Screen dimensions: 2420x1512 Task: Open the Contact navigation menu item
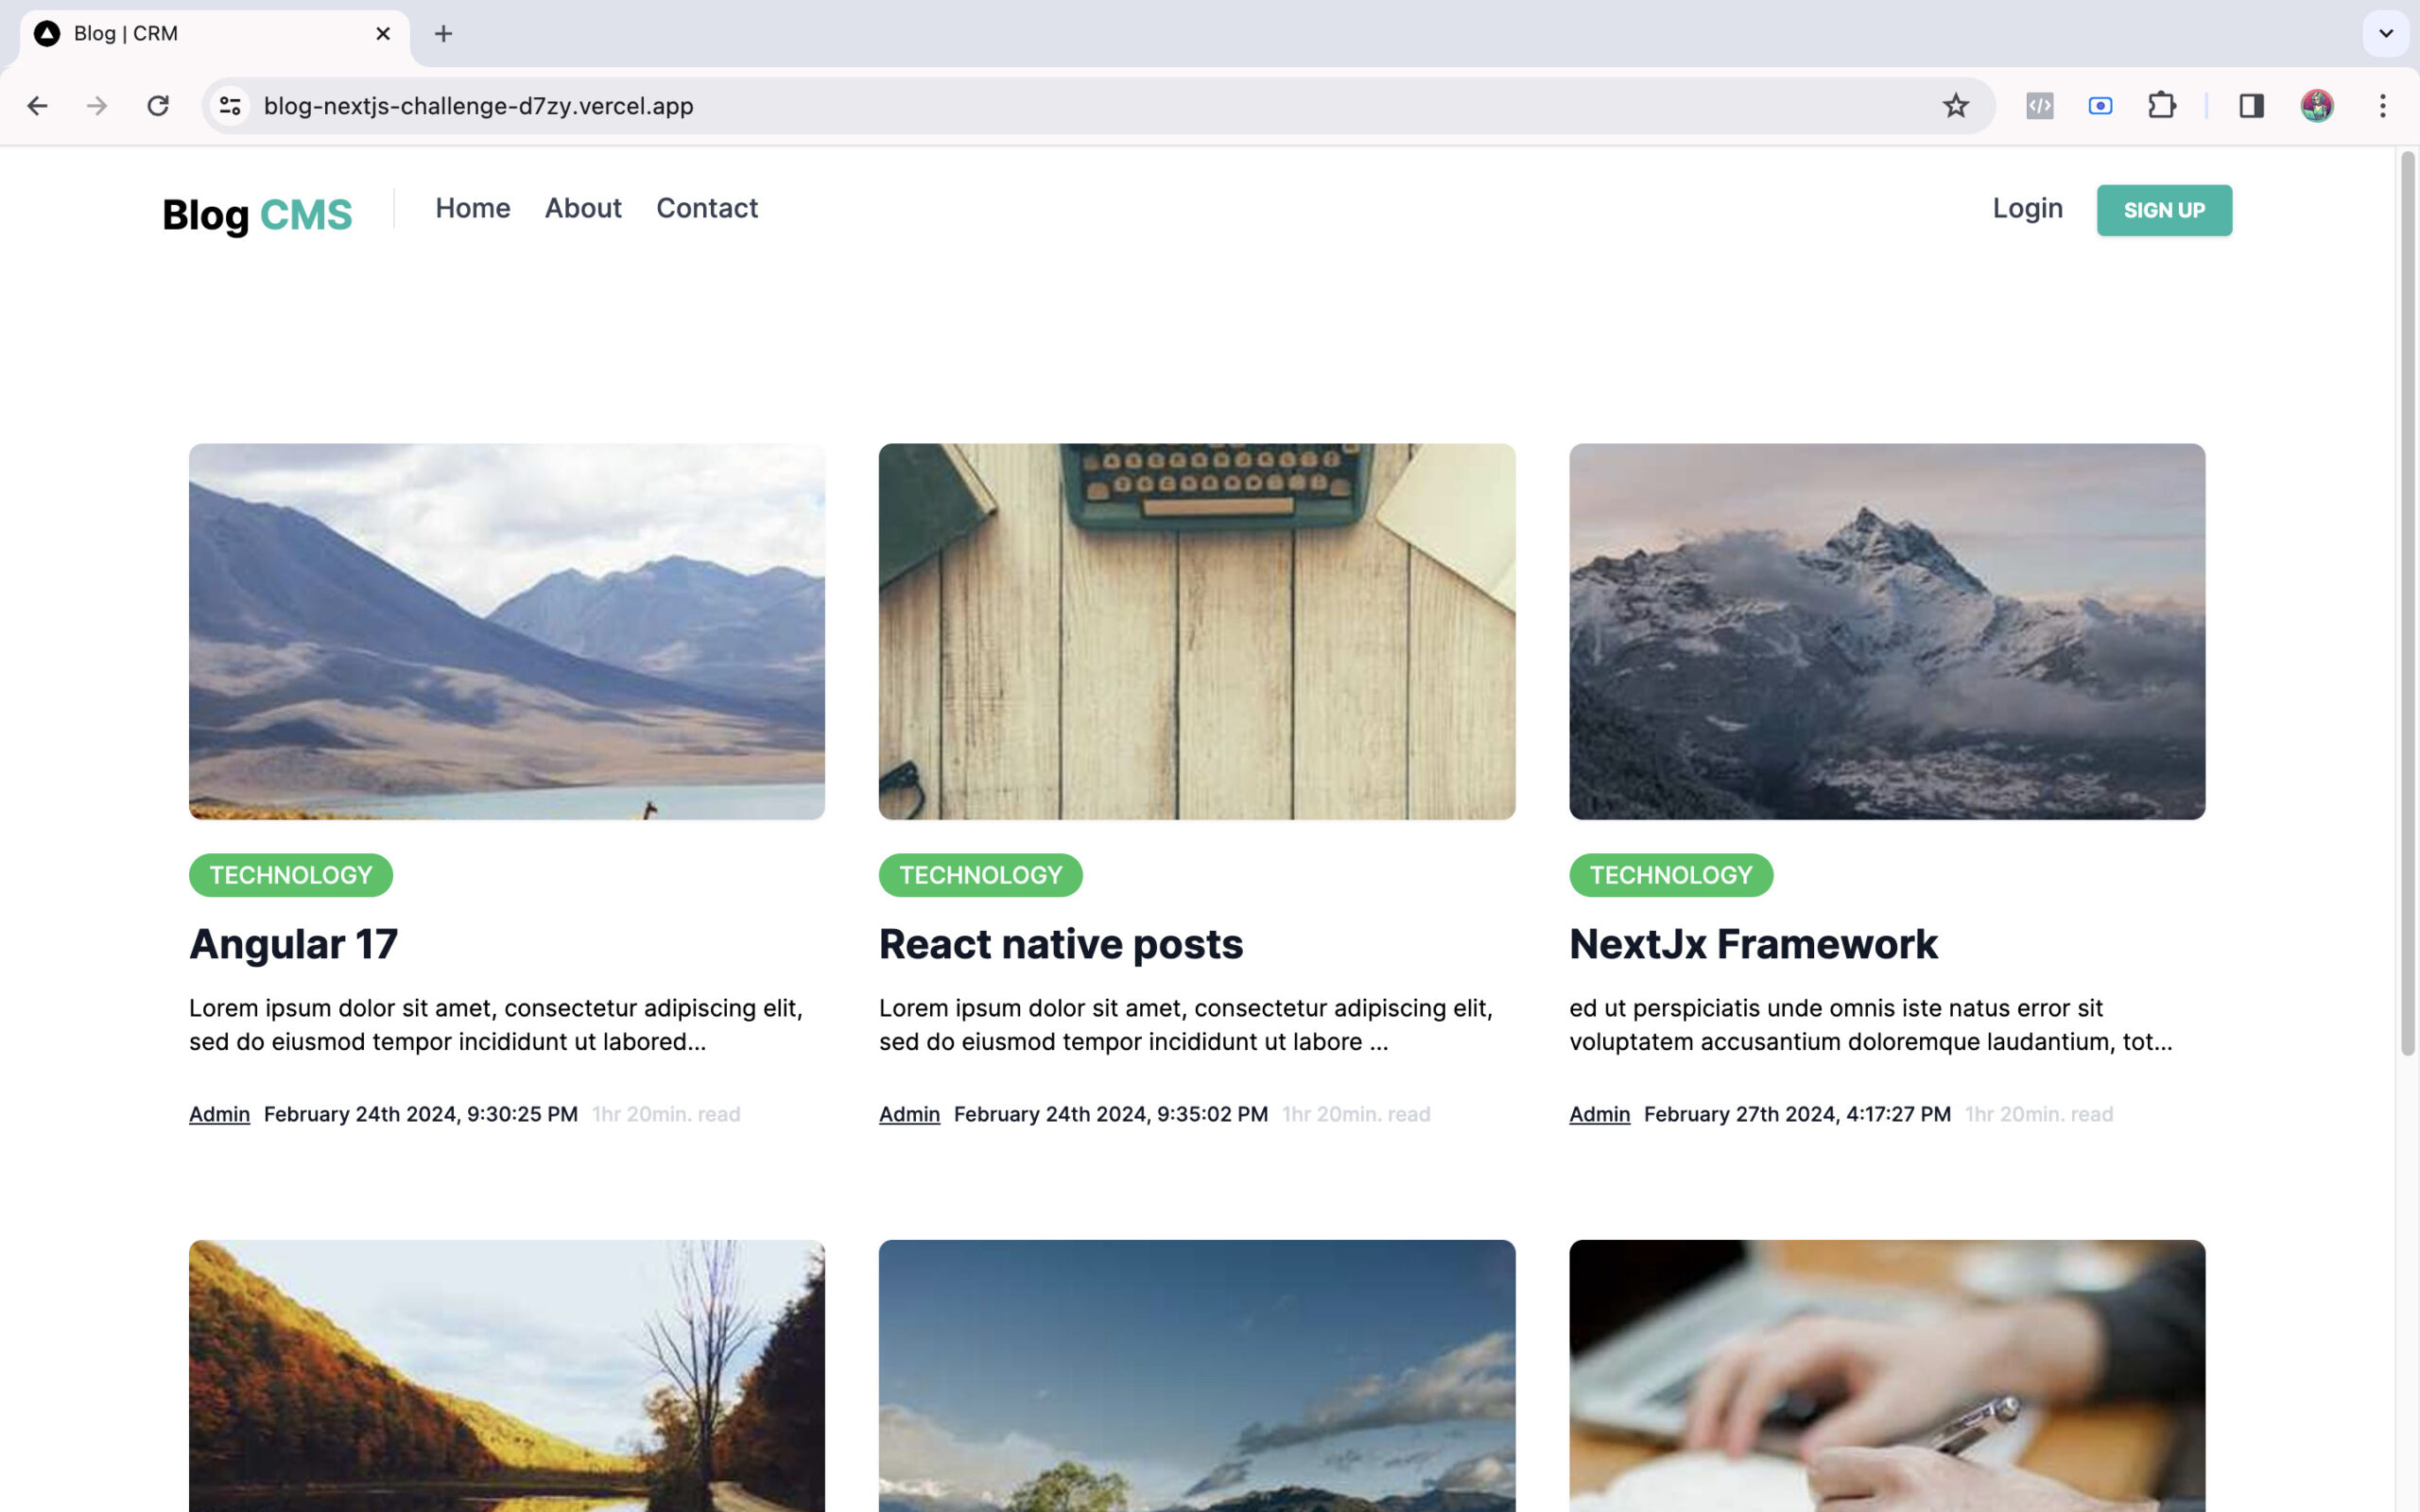707,207
